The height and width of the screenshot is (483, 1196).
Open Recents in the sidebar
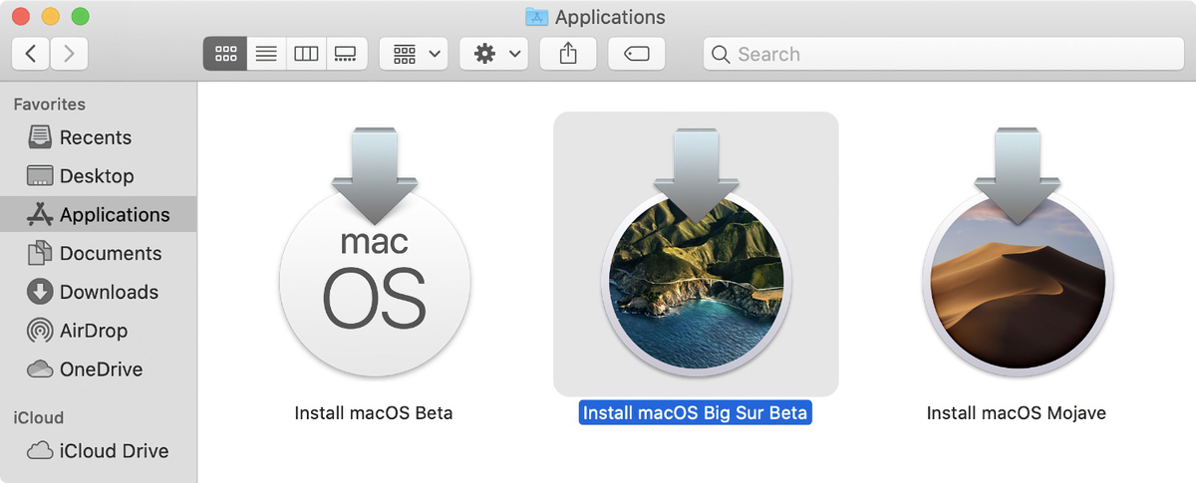[95, 137]
